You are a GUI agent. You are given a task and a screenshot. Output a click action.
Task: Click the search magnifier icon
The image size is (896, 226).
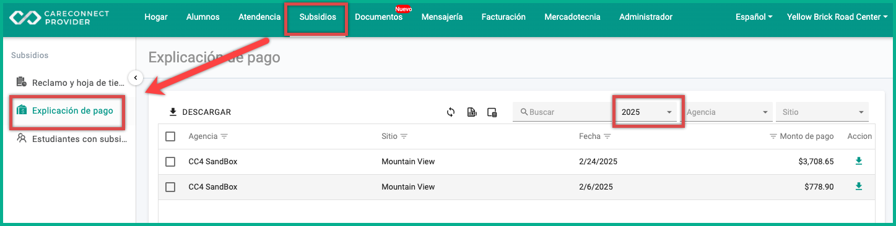524,112
